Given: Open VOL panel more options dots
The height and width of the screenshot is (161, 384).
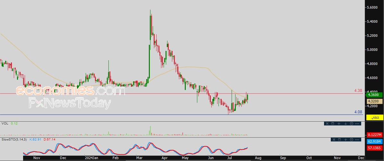Looking at the screenshot, I should (x=357, y=124).
